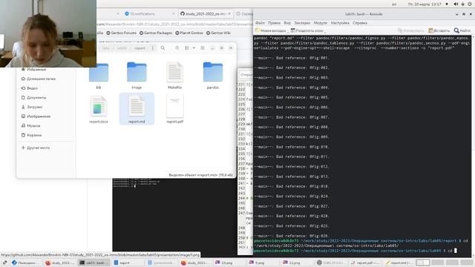Select the report.docx file
Image resolution: width=475 pixels, height=267 pixels.
[99, 109]
